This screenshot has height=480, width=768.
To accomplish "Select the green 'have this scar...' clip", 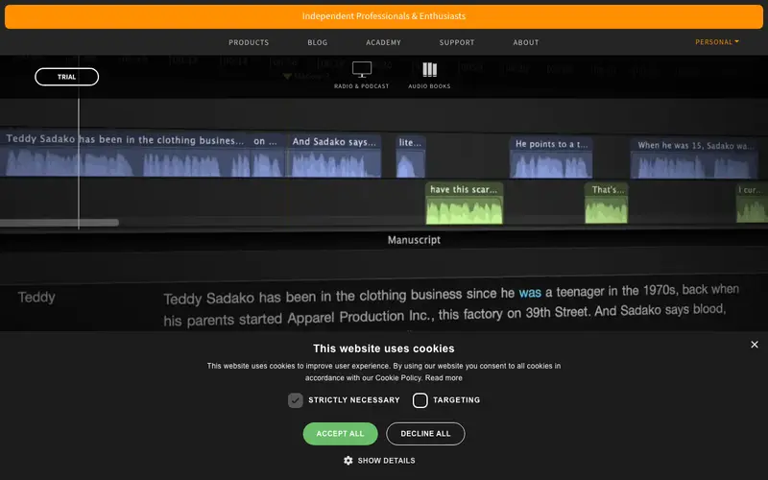I will click(464, 204).
